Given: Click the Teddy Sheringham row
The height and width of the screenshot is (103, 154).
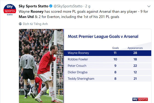Looking at the screenshot, I should coord(108,79).
